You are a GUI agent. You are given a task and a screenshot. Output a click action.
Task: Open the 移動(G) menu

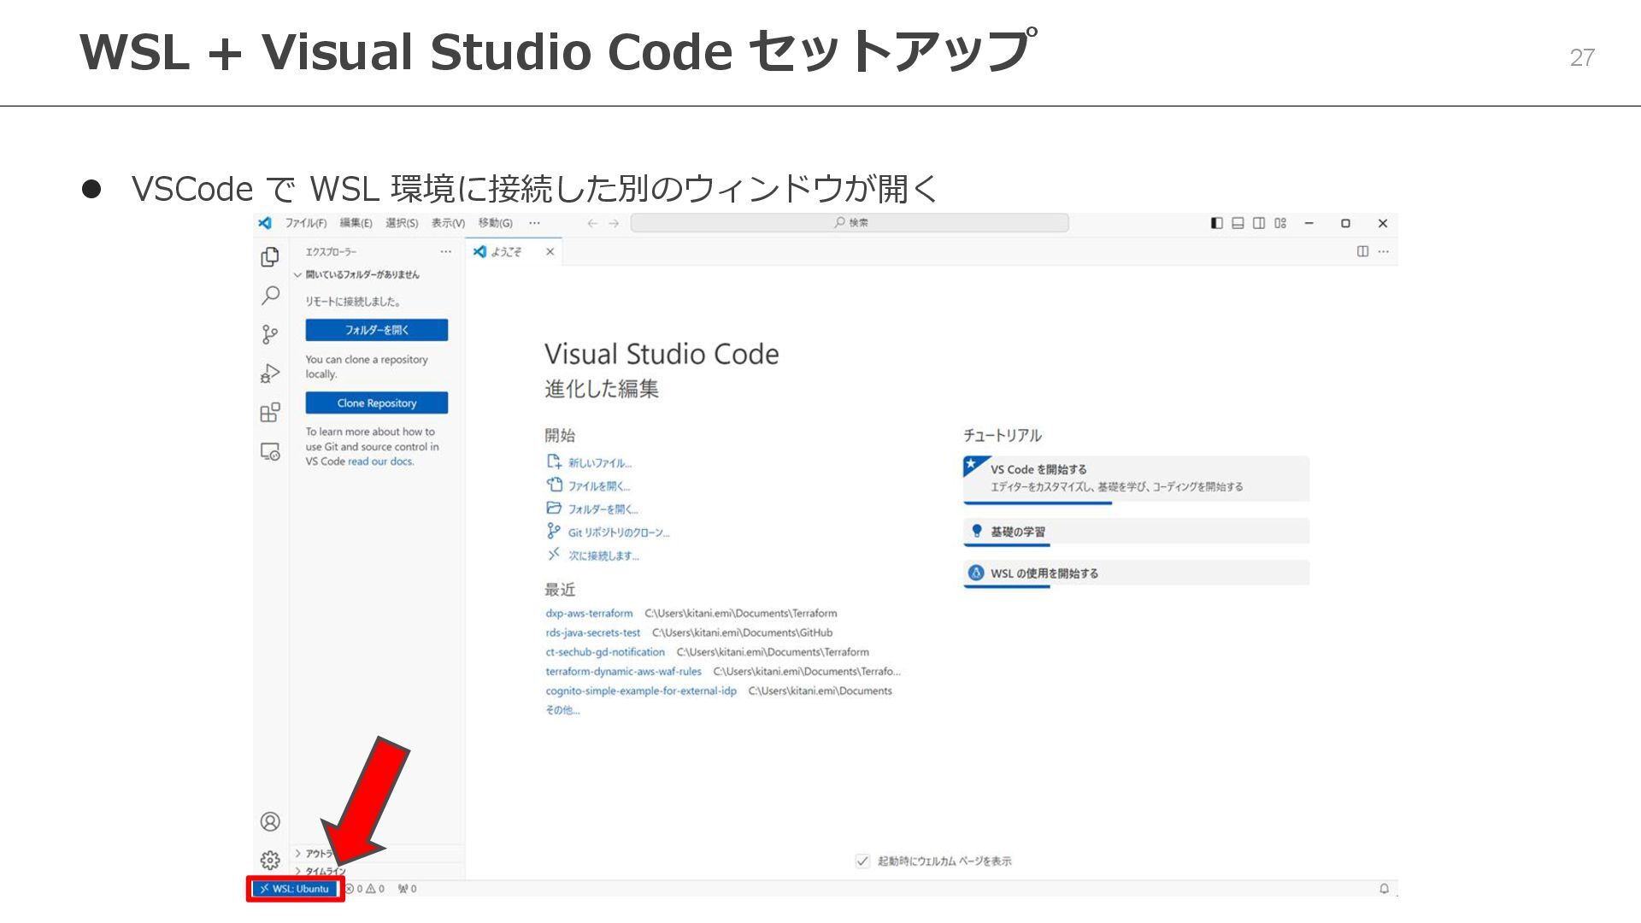point(496,223)
